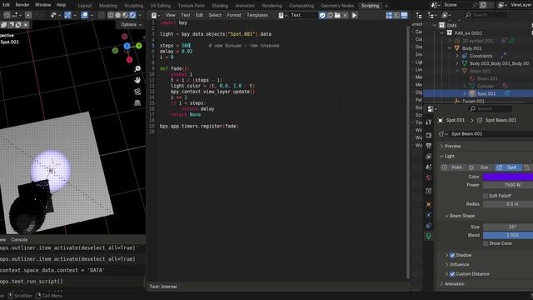Viewport: 533px width, 300px height.
Task: Open the Render top menu
Action: coord(22,5)
